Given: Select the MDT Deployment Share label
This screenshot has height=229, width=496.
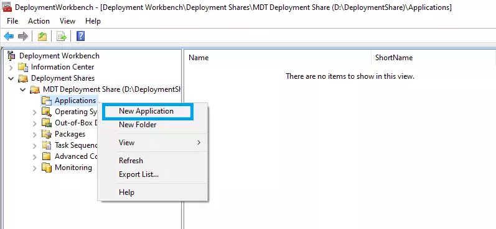Looking at the screenshot, I should tap(111, 89).
